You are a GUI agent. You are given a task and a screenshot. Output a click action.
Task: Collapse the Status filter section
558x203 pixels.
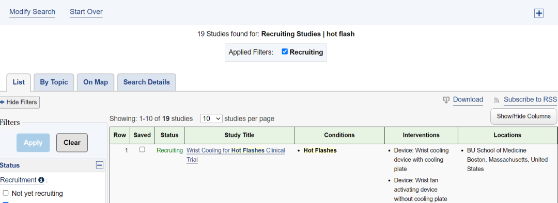point(100,165)
